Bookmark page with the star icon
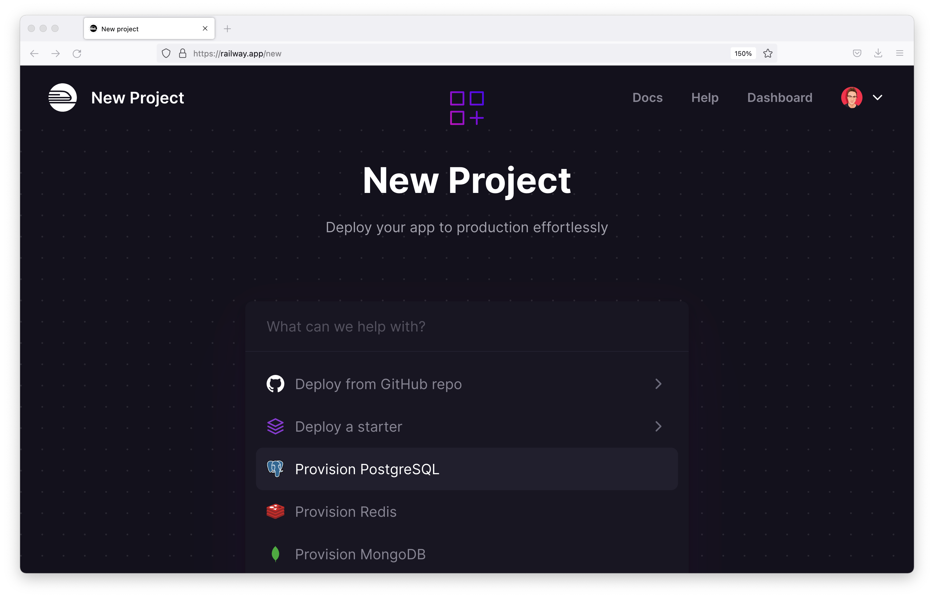The width and height of the screenshot is (934, 598). click(x=767, y=53)
